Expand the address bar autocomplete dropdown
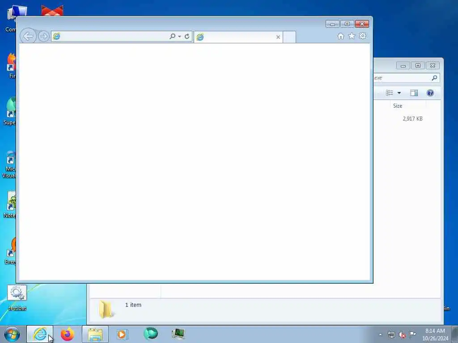 pyautogui.click(x=179, y=37)
